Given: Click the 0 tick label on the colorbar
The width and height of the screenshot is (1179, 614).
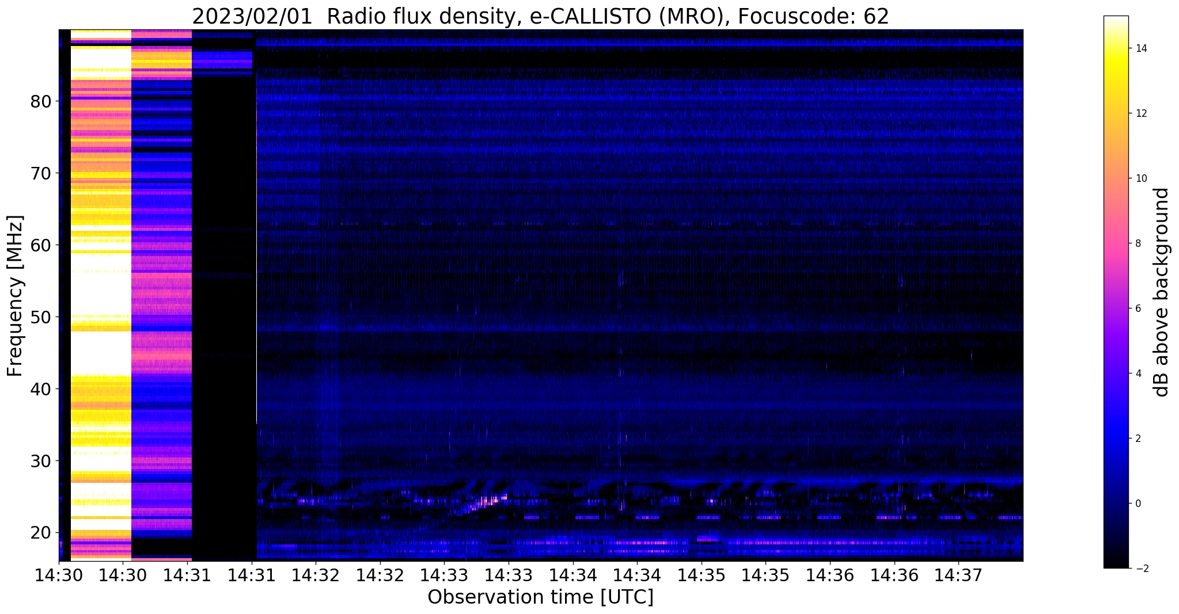Looking at the screenshot, I should [x=1138, y=504].
